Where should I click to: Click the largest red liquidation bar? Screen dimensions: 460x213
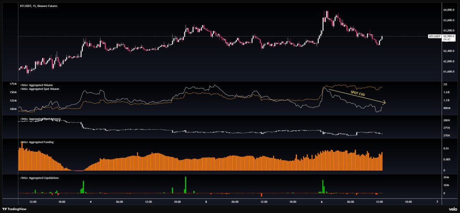261,195
